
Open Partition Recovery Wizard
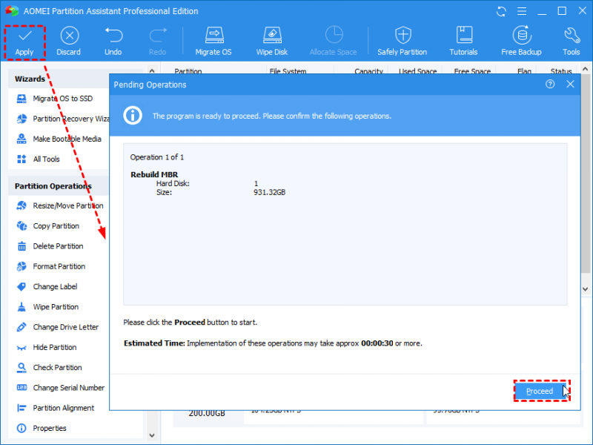pos(62,119)
